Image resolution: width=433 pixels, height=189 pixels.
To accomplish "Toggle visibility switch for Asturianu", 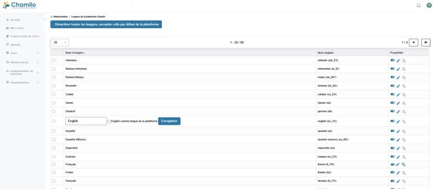I will coord(392,60).
